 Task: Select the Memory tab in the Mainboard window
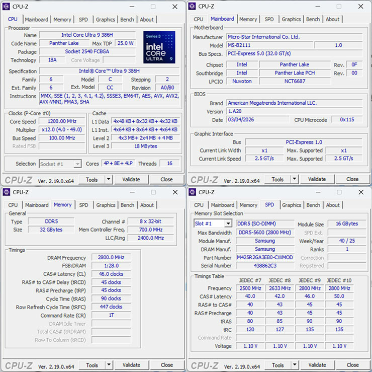248,19
